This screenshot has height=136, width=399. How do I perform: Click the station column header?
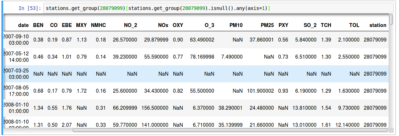pos(378,25)
